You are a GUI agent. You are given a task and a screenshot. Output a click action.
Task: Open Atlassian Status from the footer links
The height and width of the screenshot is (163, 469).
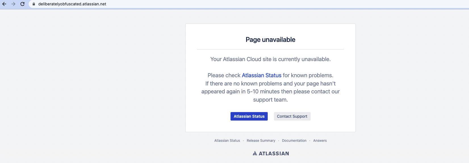coord(227,141)
